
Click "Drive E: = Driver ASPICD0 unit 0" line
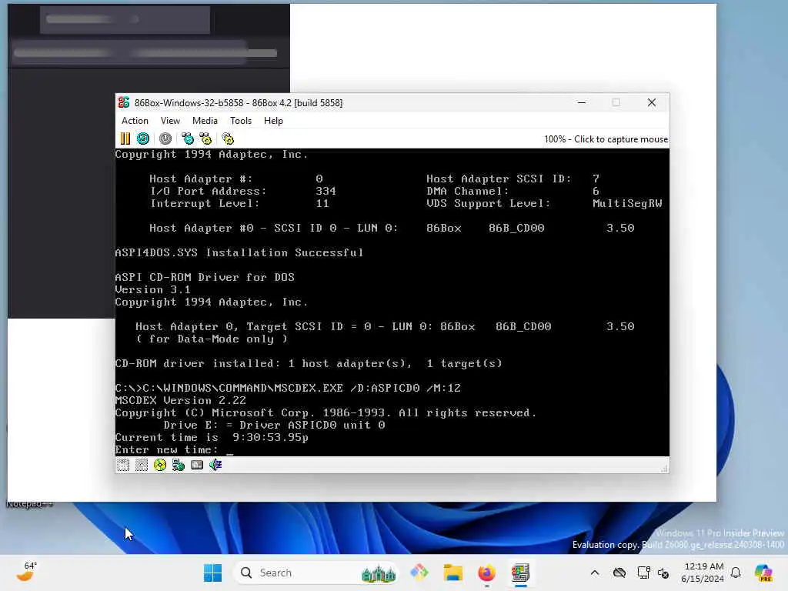coord(275,425)
